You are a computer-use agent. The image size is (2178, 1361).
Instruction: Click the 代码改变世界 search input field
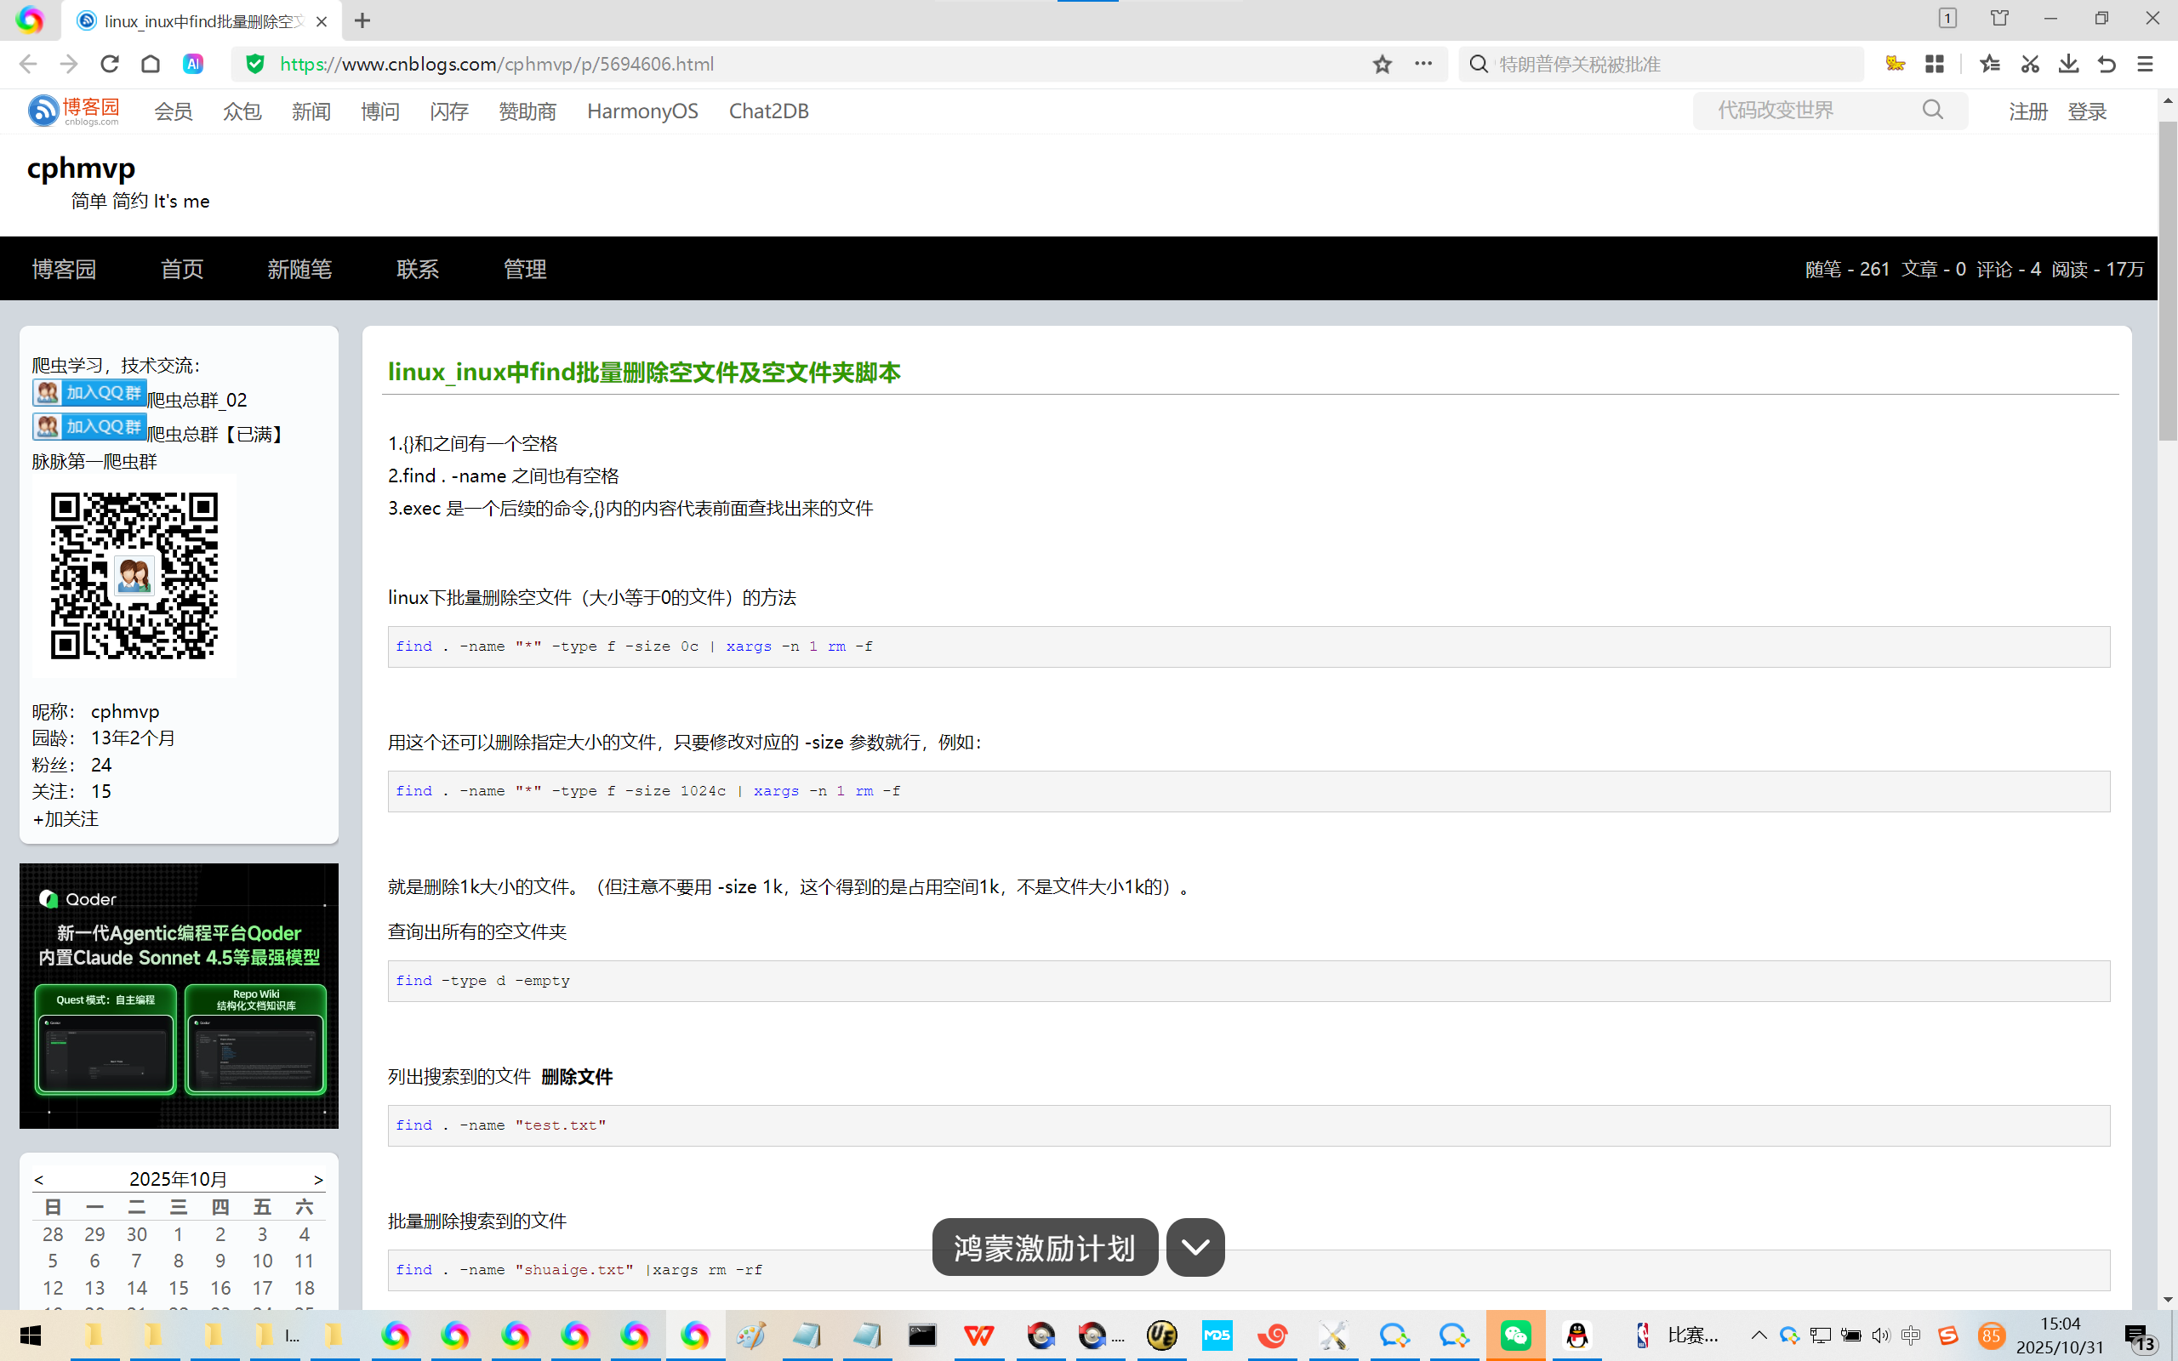click(x=1809, y=110)
